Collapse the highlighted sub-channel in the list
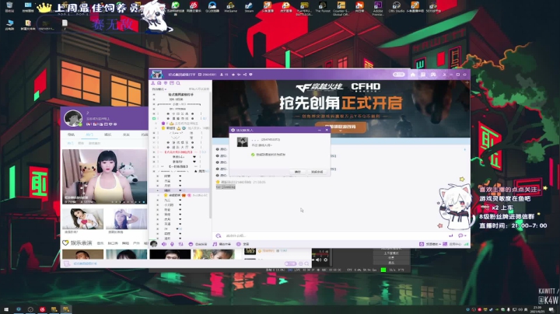 click(158, 190)
